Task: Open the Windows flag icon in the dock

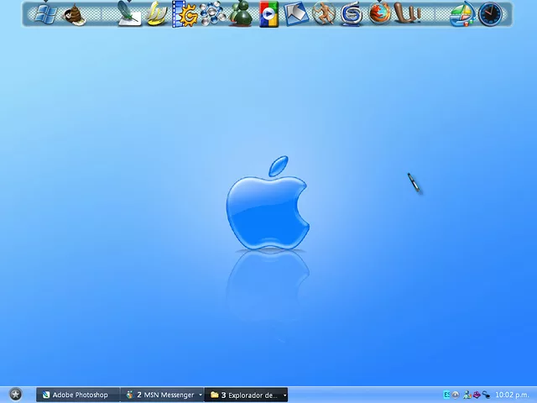Action: coord(46,14)
